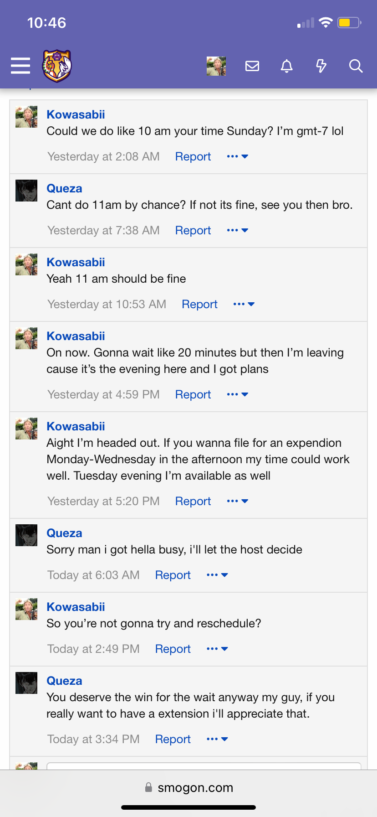The width and height of the screenshot is (377, 817).
Task: Report the 5:20 PM message
Action: click(x=193, y=501)
